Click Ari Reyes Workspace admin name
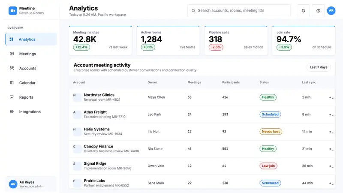The width and height of the screenshot is (343, 193). [x=31, y=184]
